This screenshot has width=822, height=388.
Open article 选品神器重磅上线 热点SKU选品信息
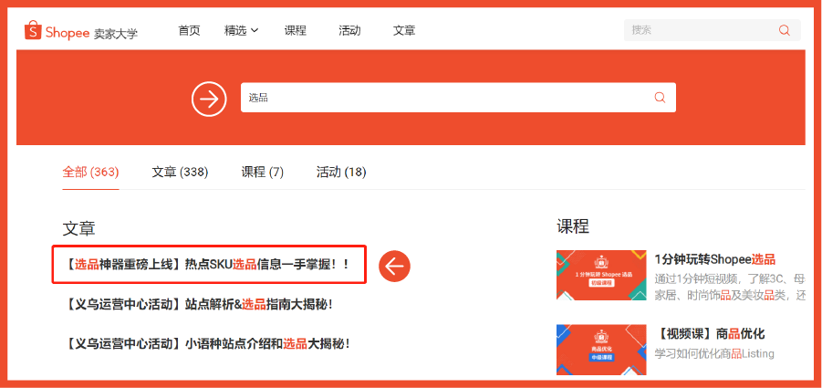[x=208, y=264]
